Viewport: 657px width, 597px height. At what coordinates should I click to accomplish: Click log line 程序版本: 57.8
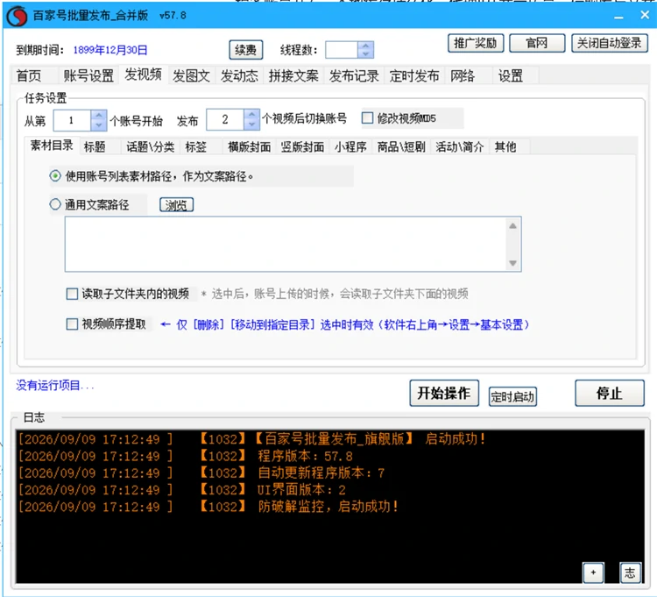point(186,456)
